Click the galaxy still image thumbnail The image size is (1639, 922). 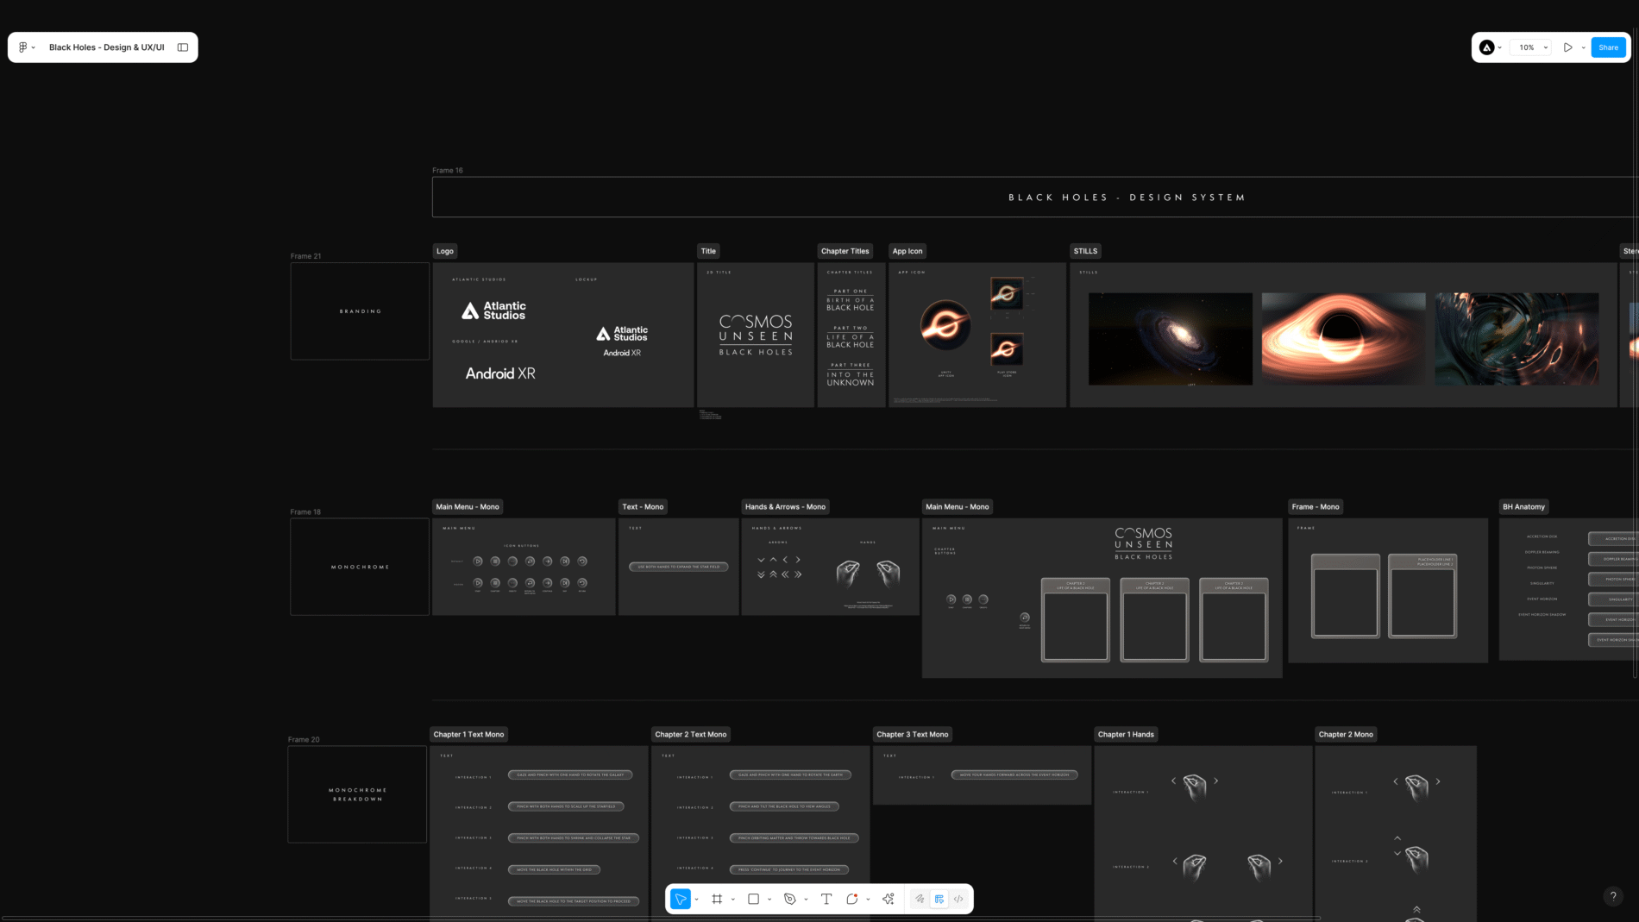coord(1170,338)
